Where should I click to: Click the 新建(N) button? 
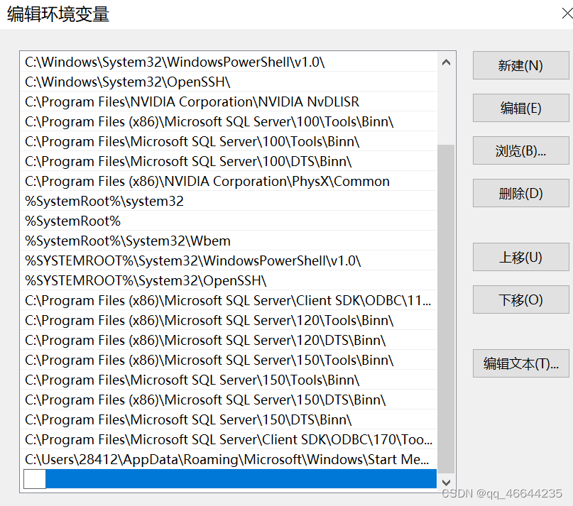[520, 65]
